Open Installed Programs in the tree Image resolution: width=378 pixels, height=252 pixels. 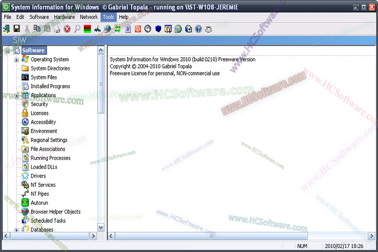pyautogui.click(x=50, y=86)
